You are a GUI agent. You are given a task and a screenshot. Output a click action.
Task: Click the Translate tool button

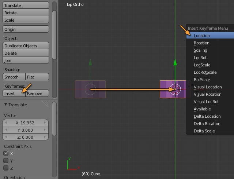[x=26, y=6]
